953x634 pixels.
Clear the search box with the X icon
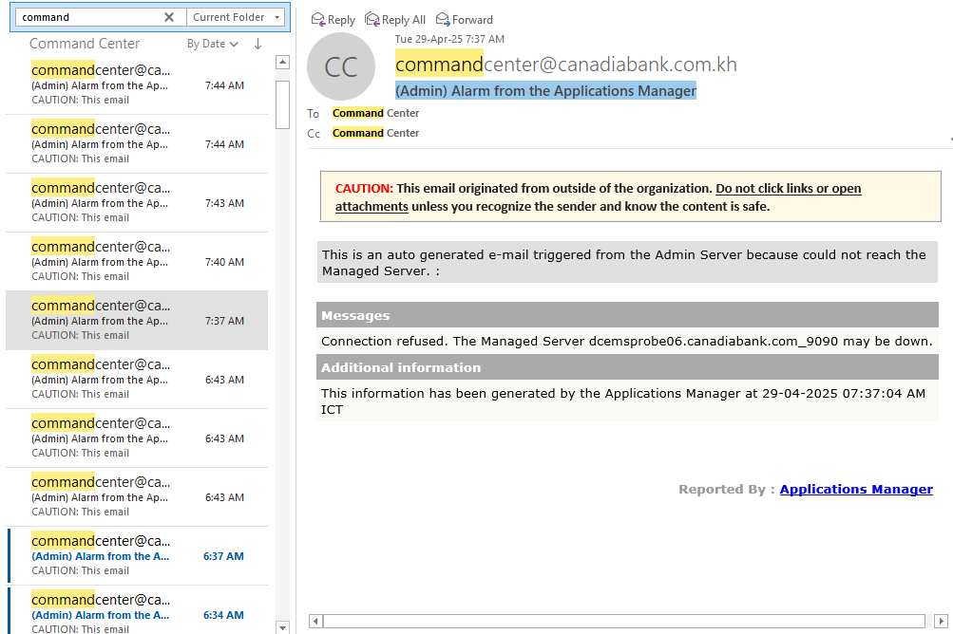pyautogui.click(x=169, y=17)
